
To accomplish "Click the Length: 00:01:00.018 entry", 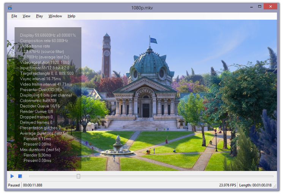I will [x=256, y=185].
